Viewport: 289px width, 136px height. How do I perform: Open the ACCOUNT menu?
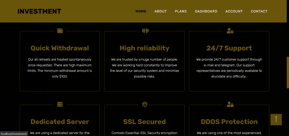click(234, 11)
